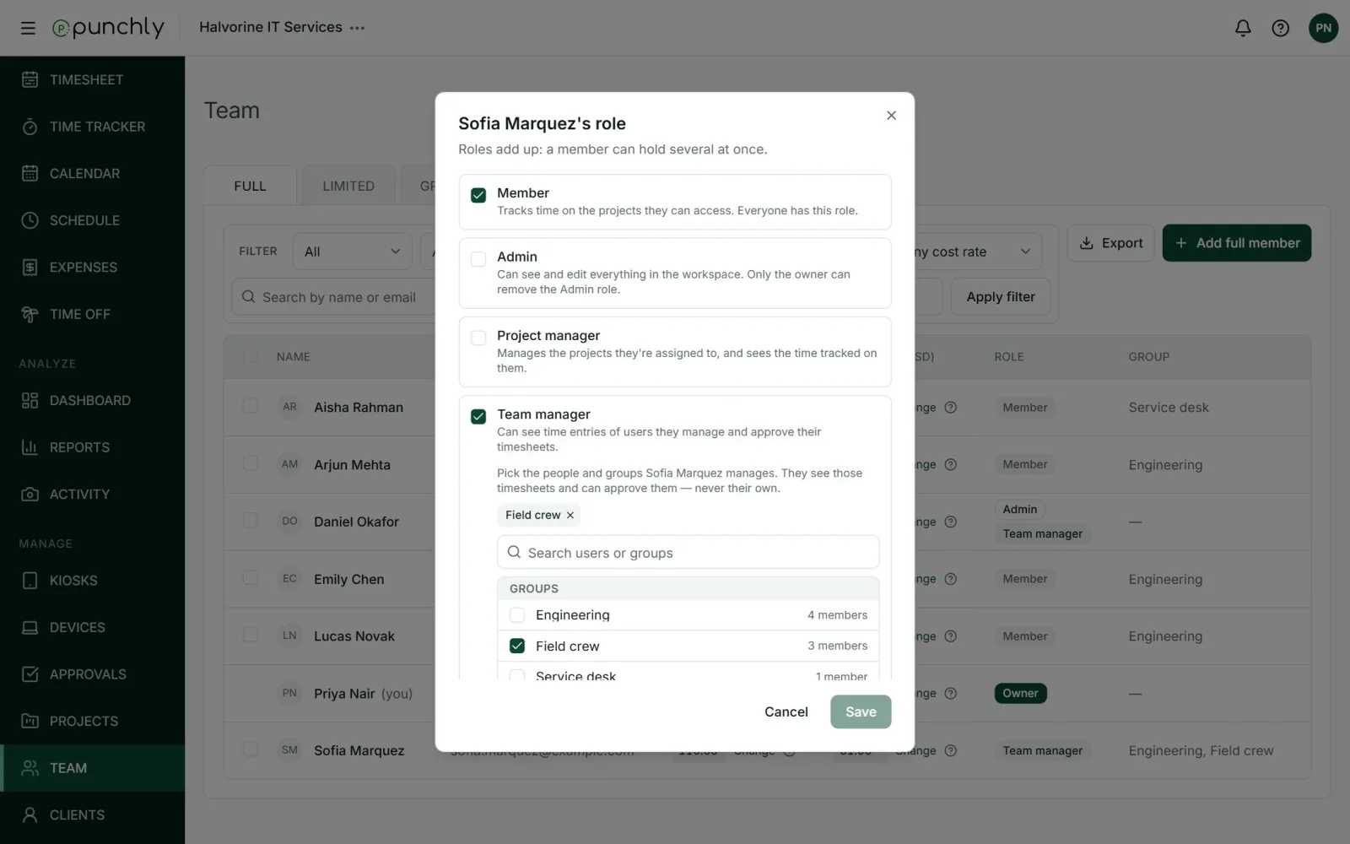Go to Timesheet in sidebar

coord(92,79)
